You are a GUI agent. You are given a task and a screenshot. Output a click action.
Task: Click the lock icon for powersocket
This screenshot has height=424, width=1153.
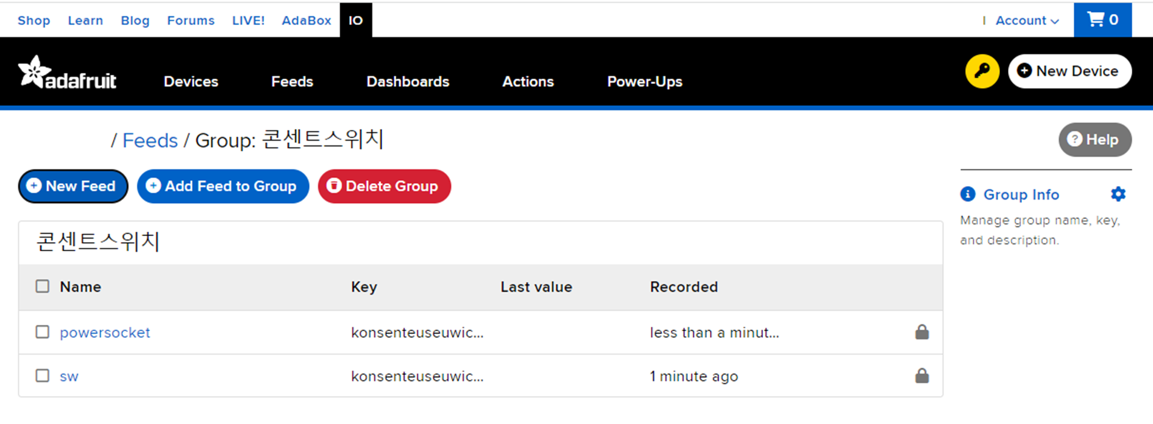[x=921, y=332]
